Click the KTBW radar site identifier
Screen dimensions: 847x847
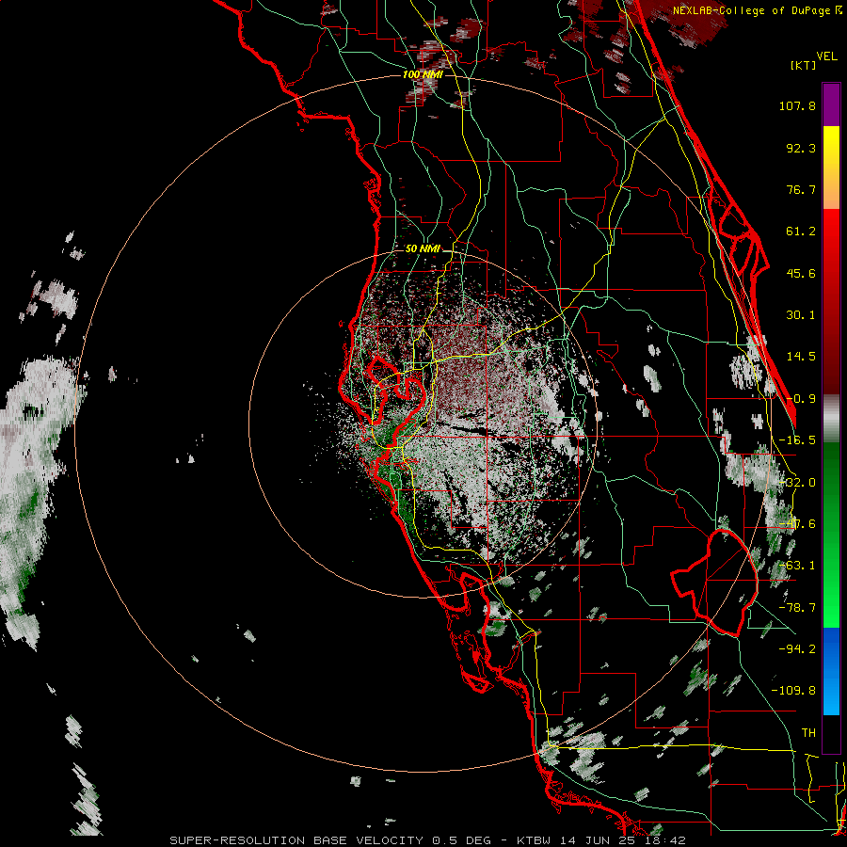[x=534, y=840]
